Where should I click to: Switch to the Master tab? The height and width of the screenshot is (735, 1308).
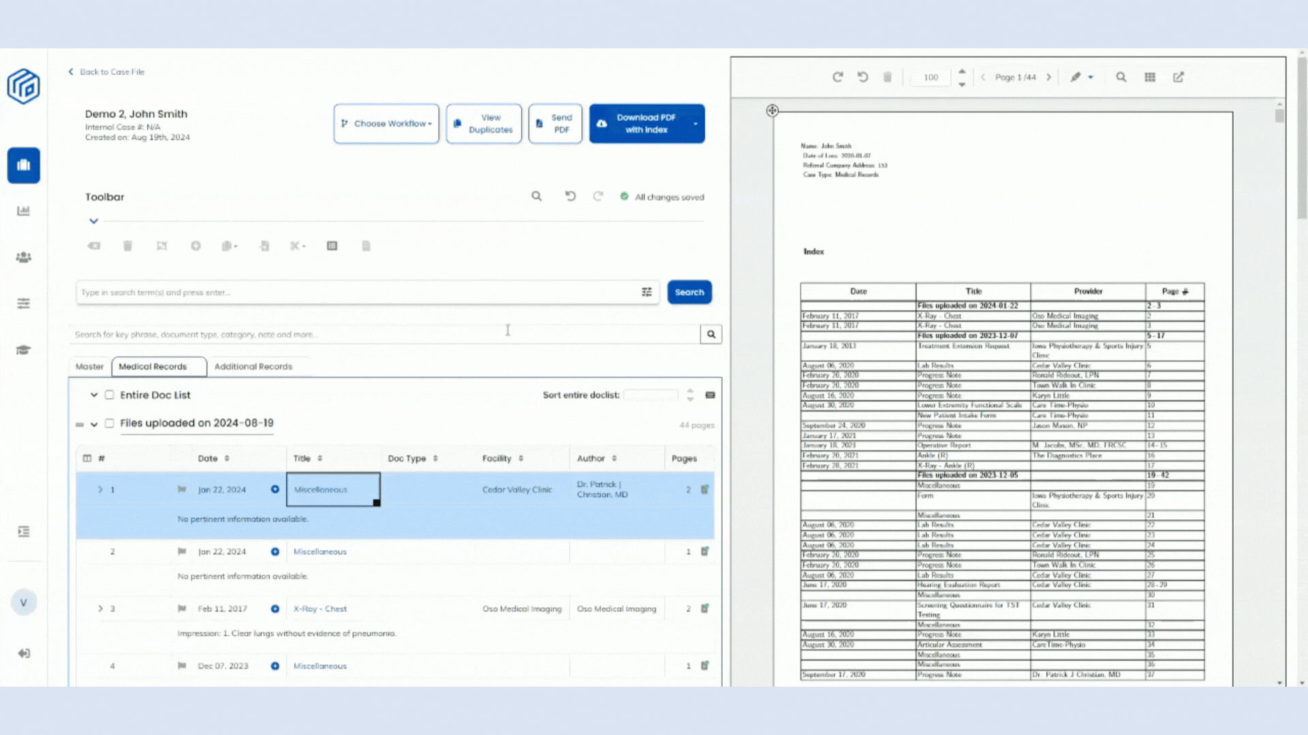click(89, 366)
